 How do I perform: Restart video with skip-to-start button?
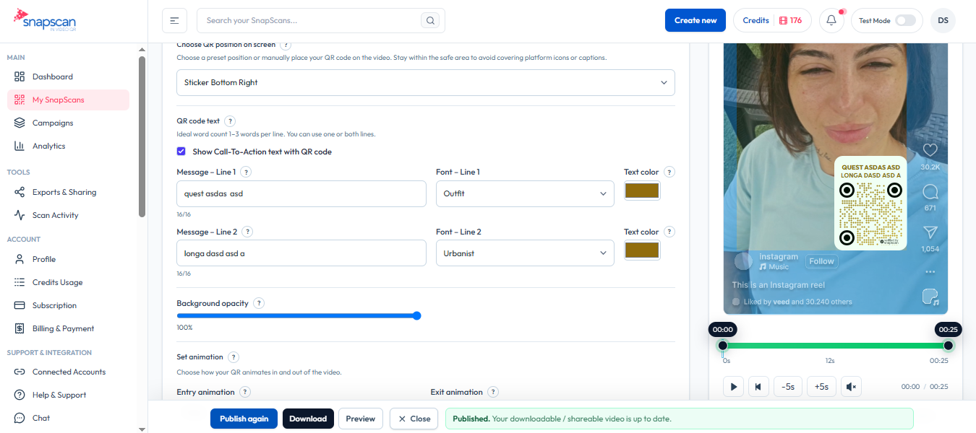coord(758,387)
